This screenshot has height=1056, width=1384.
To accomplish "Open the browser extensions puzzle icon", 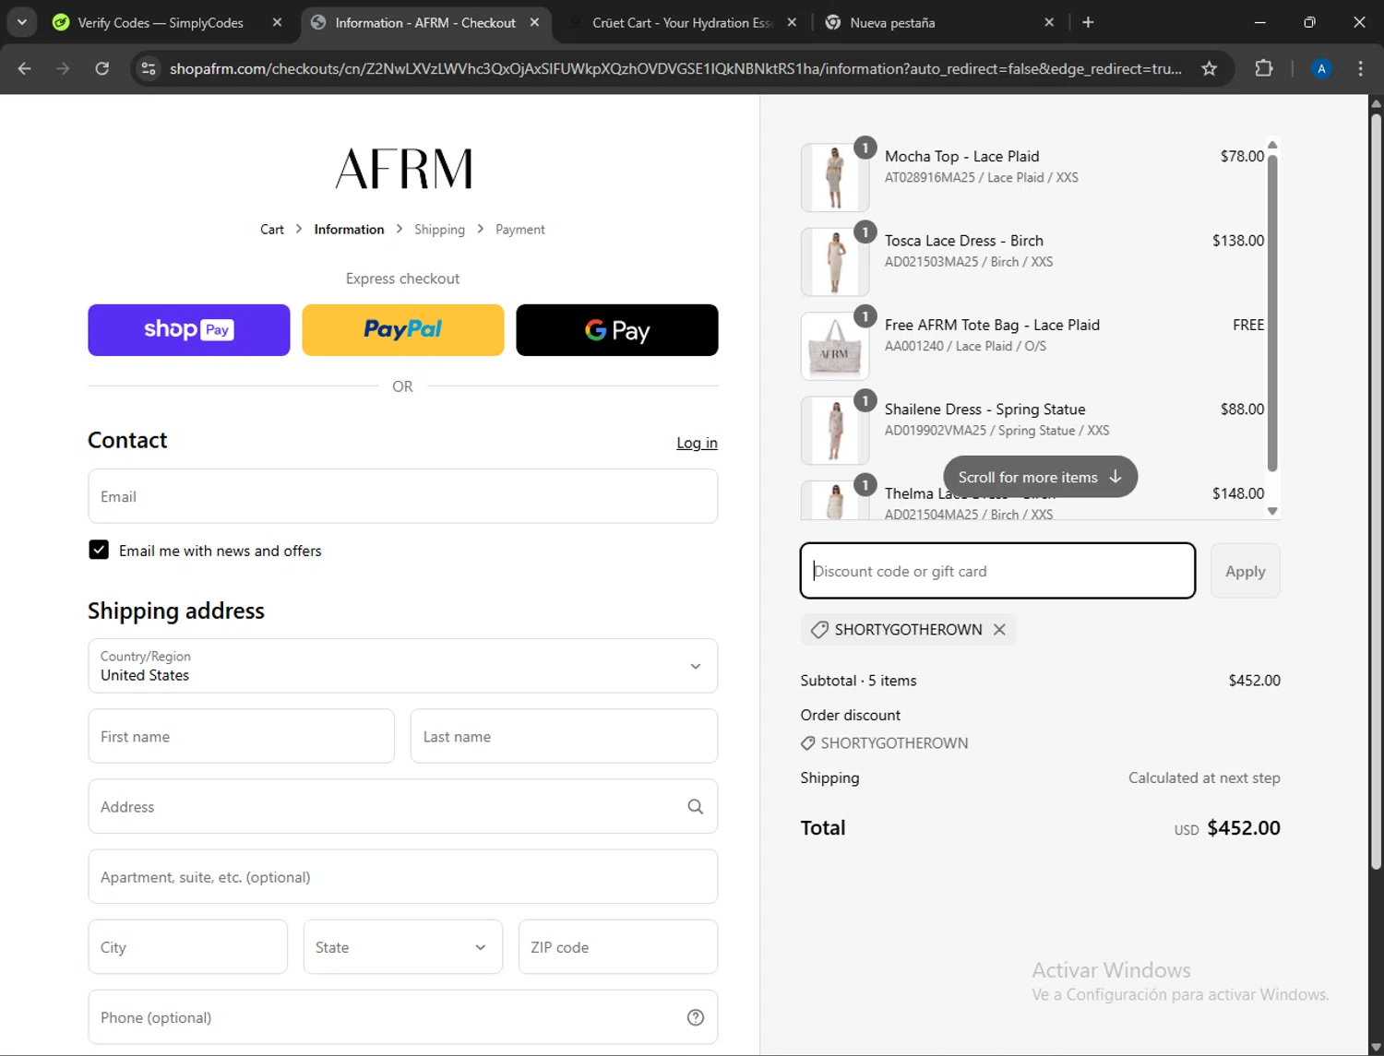I will tap(1264, 68).
